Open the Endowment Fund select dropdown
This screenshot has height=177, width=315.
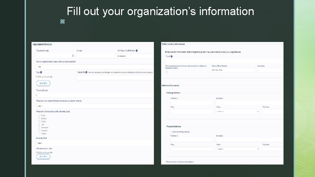point(95,143)
